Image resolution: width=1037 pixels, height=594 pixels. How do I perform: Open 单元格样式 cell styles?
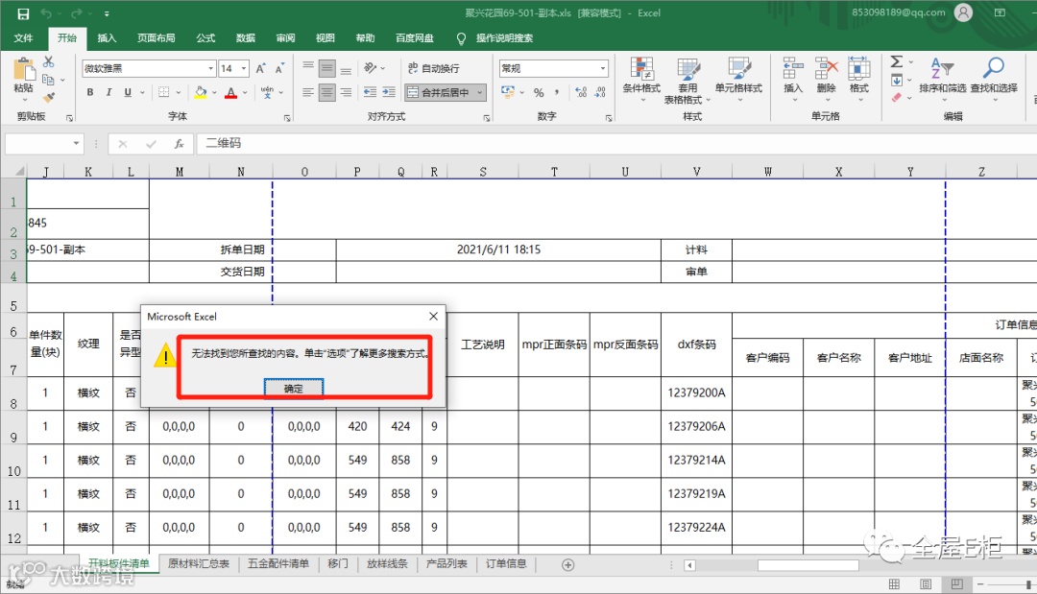738,80
